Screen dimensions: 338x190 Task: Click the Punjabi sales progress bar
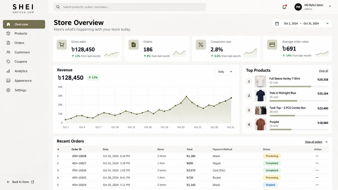point(299,129)
